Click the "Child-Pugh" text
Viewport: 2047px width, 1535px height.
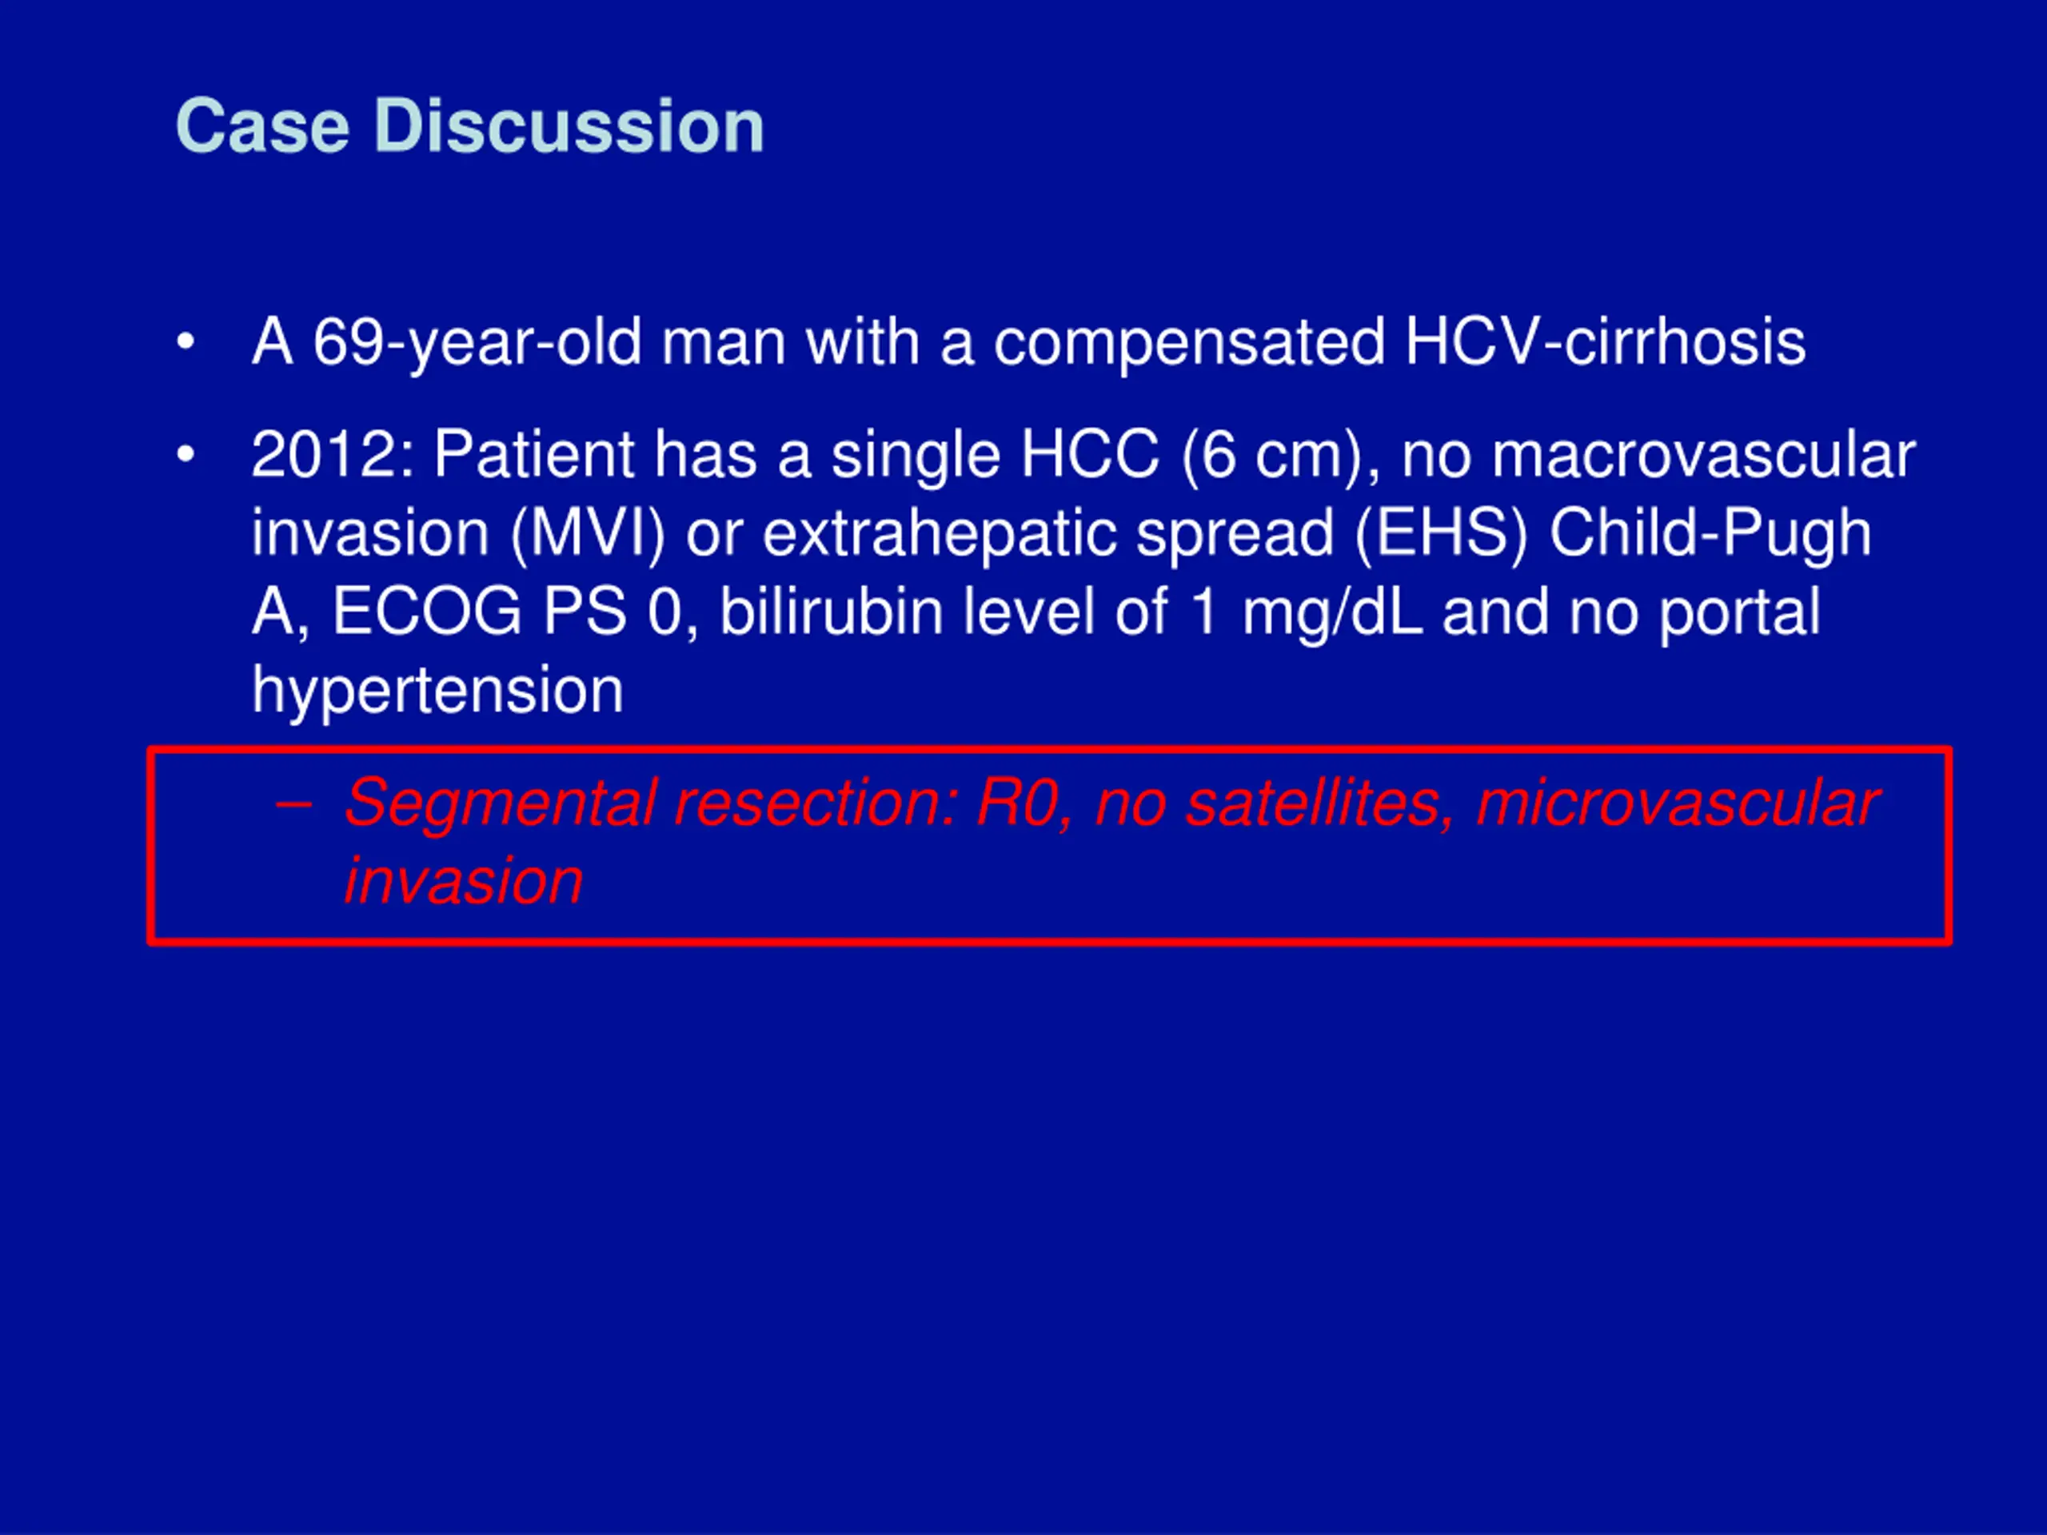coord(1710,535)
